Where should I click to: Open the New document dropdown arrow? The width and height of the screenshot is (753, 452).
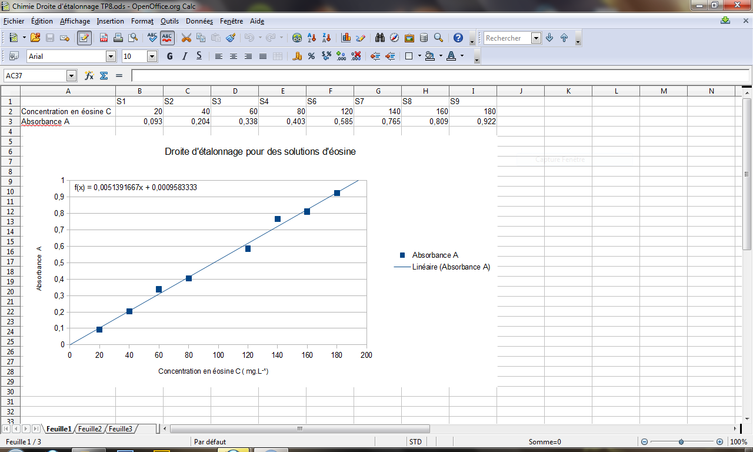click(24, 38)
